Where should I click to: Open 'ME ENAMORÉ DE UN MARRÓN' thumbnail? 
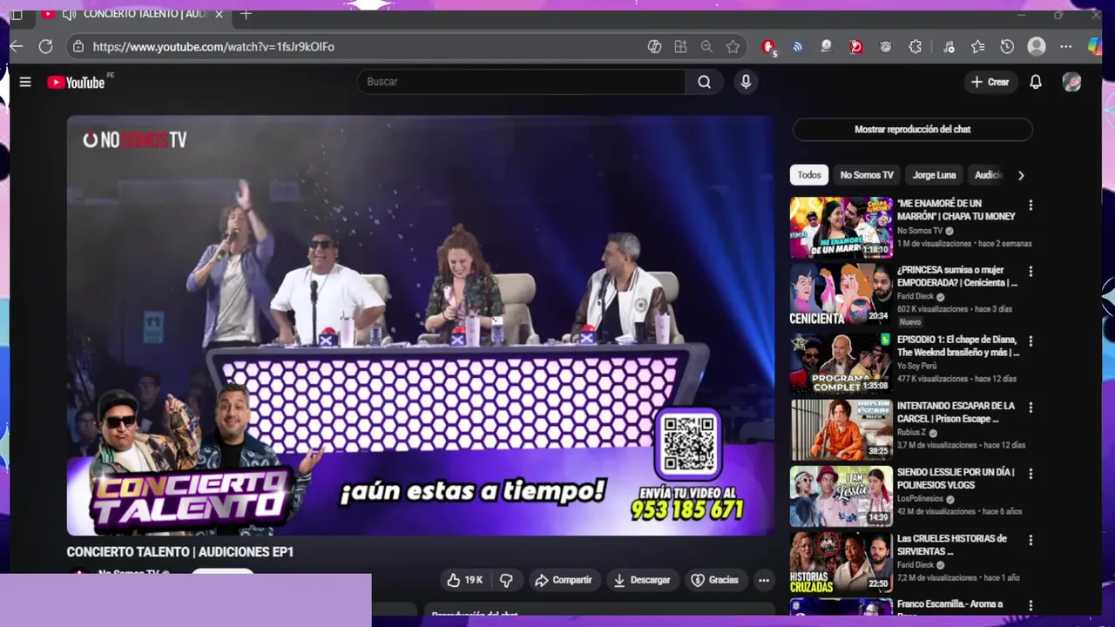pyautogui.click(x=841, y=227)
